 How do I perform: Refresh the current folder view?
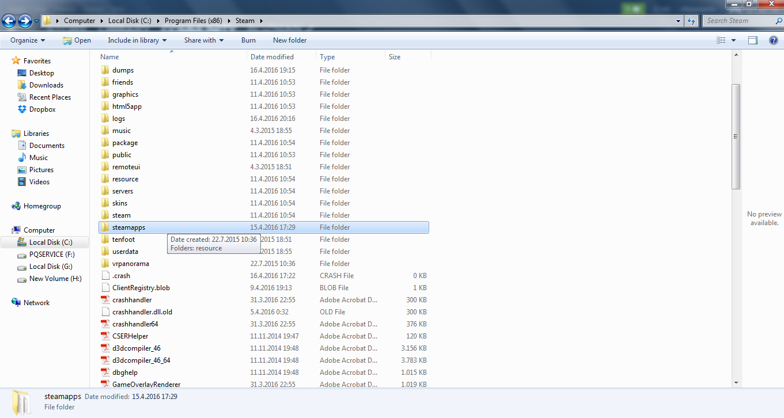point(692,21)
